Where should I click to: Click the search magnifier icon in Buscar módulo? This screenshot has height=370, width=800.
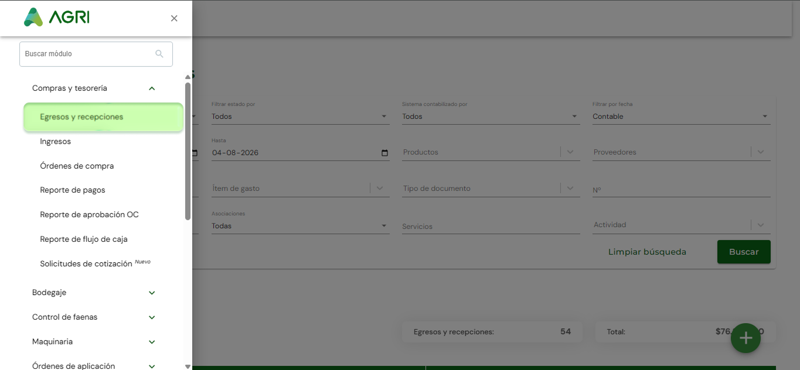click(x=159, y=54)
